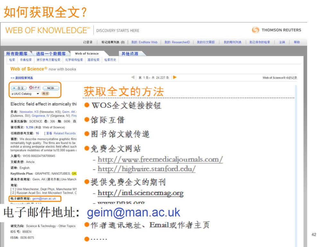Image resolution: width=329 pixels, height=247 pixels.
Task: Open 作者检索 author search
Action: [26, 60]
